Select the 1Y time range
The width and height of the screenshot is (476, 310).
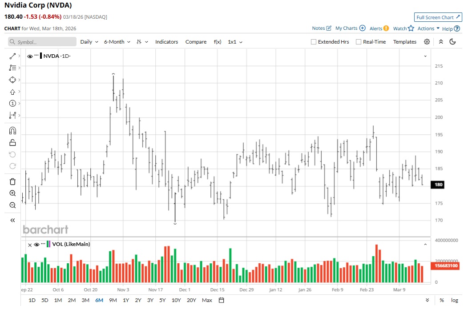(x=126, y=300)
